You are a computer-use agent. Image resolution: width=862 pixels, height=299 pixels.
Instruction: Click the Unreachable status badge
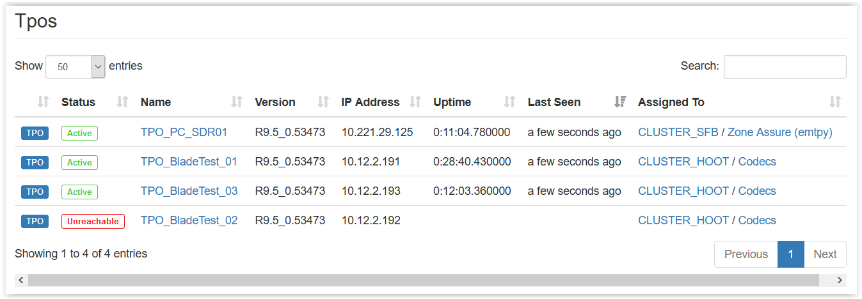coord(93,221)
